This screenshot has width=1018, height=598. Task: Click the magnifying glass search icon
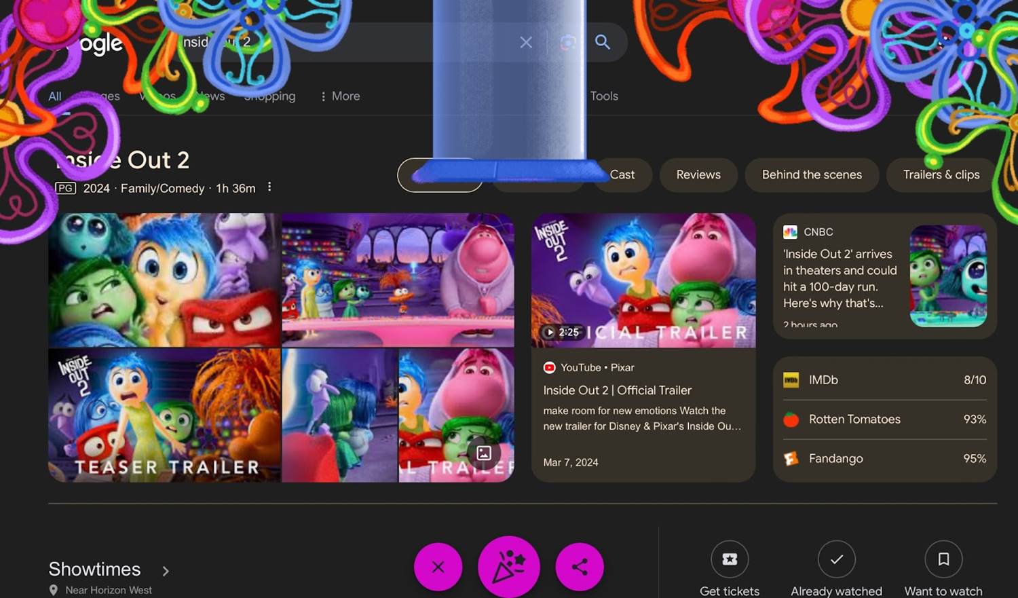602,42
